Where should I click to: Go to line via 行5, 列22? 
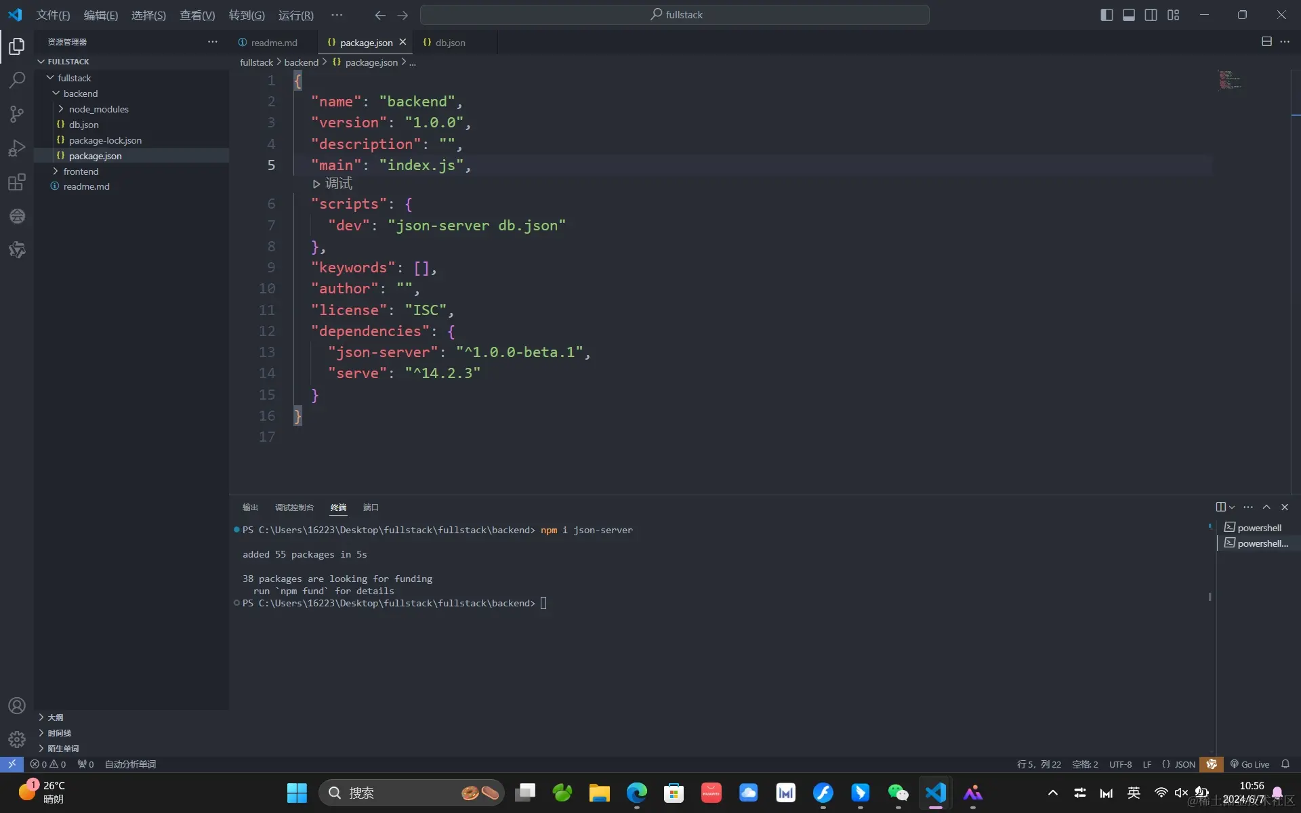point(1039,764)
